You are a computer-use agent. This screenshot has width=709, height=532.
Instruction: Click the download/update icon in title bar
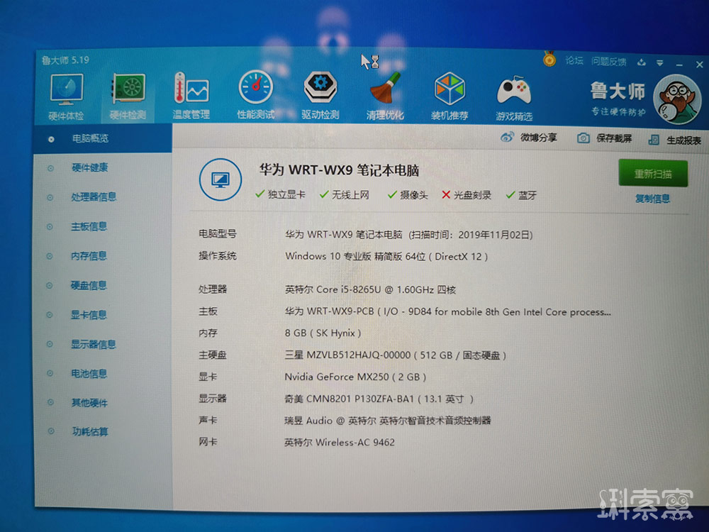coord(642,62)
